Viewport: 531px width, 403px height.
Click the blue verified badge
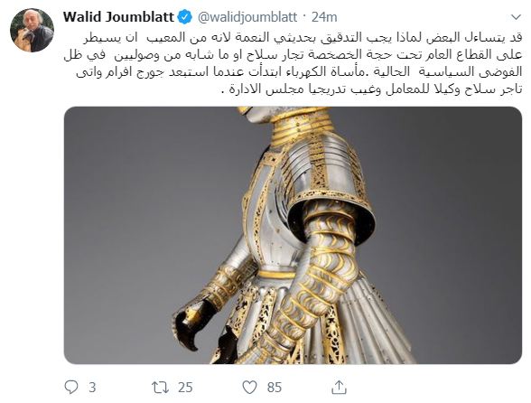click(186, 17)
